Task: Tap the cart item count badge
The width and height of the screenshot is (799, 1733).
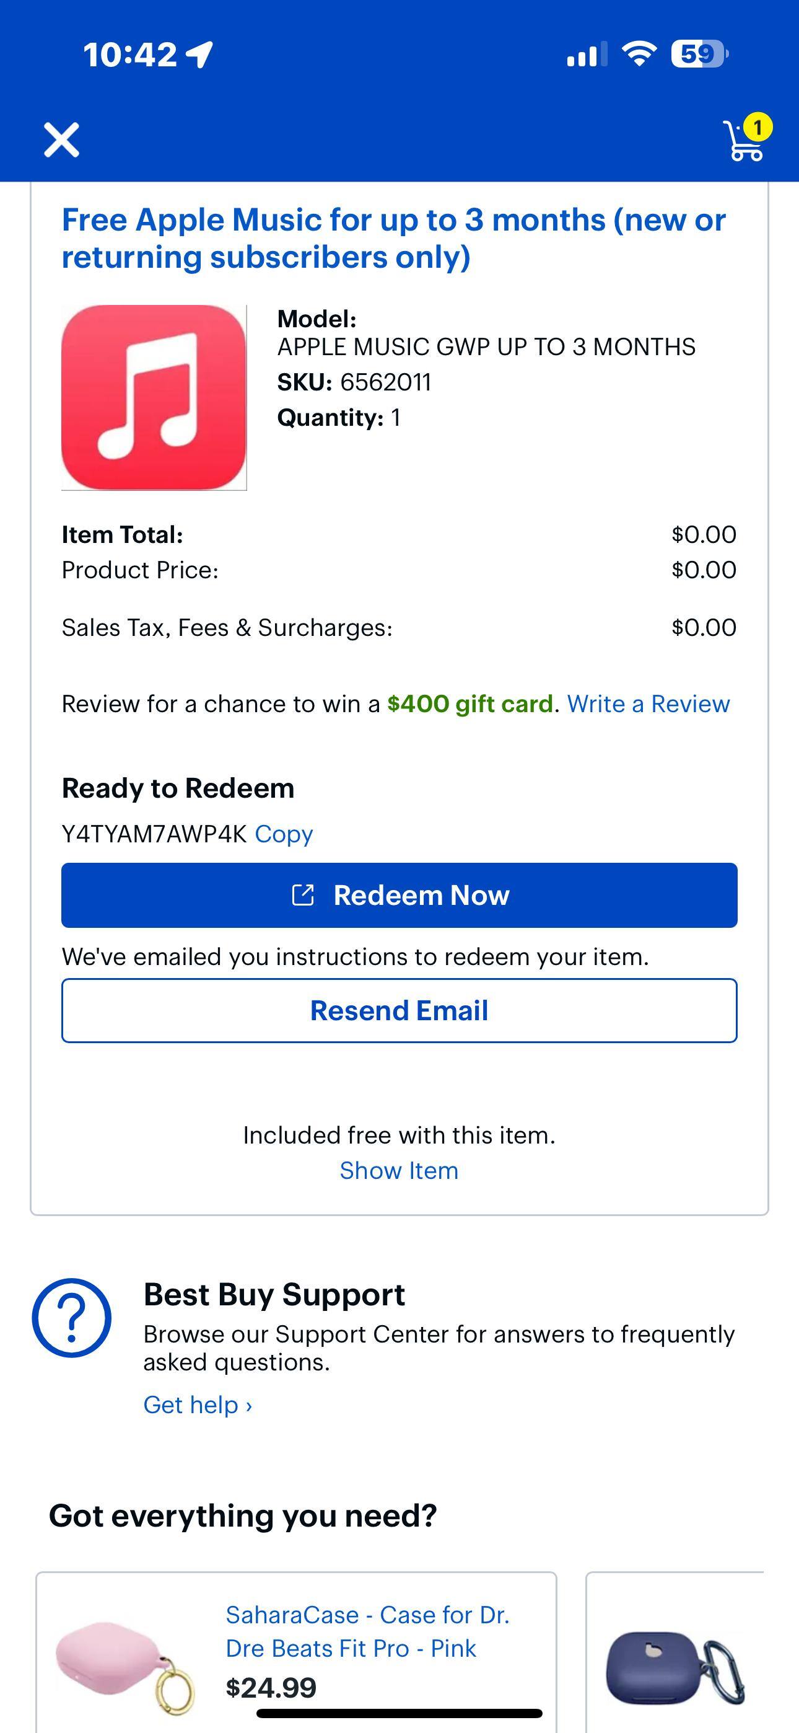Action: (758, 126)
